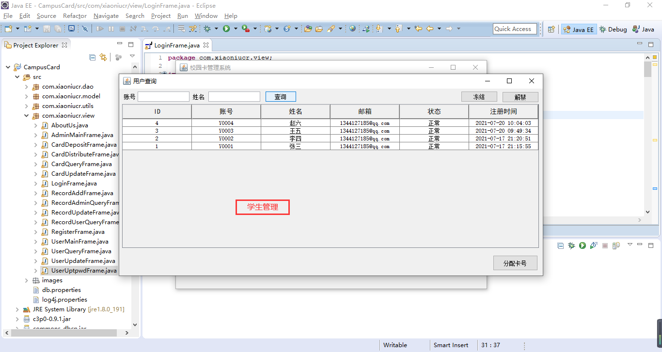Screen dimensions: 662x352
Task: Open the Refactor menu
Action: [x=75, y=16]
